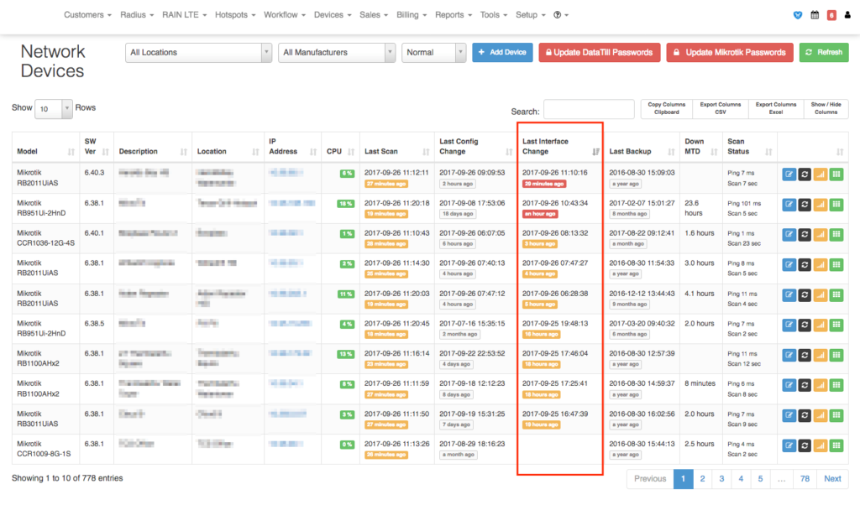Screen dimensions: 860x505
Task: Sort table by Last Config Change column
Action: pos(475,147)
